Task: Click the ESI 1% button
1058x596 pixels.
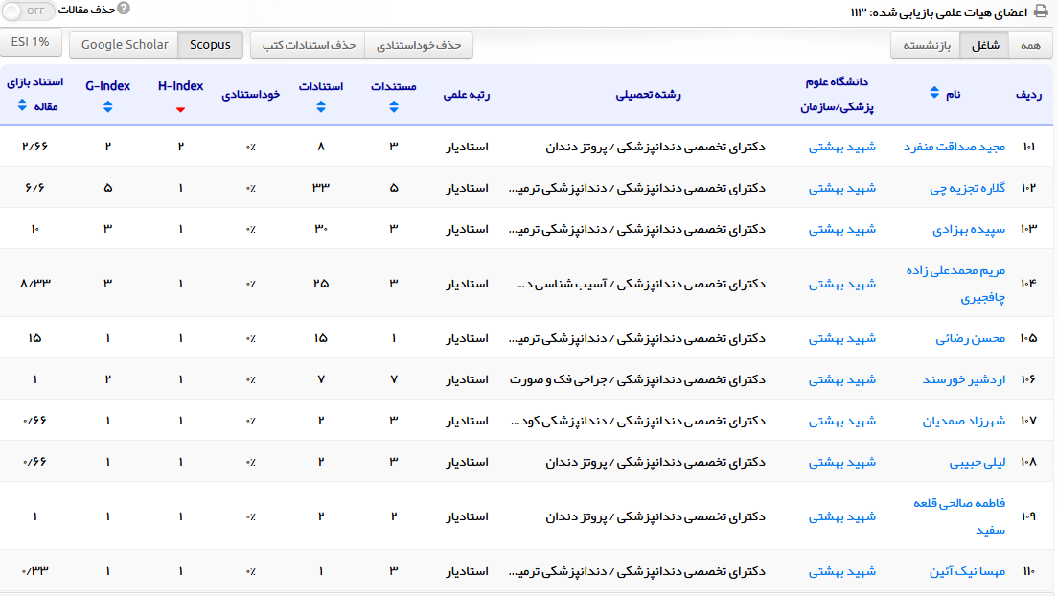Action: click(x=31, y=42)
